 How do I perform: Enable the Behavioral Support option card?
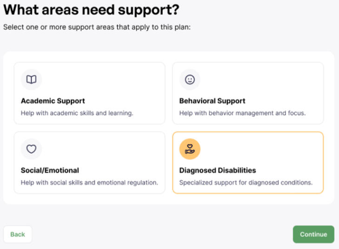tap(248, 93)
